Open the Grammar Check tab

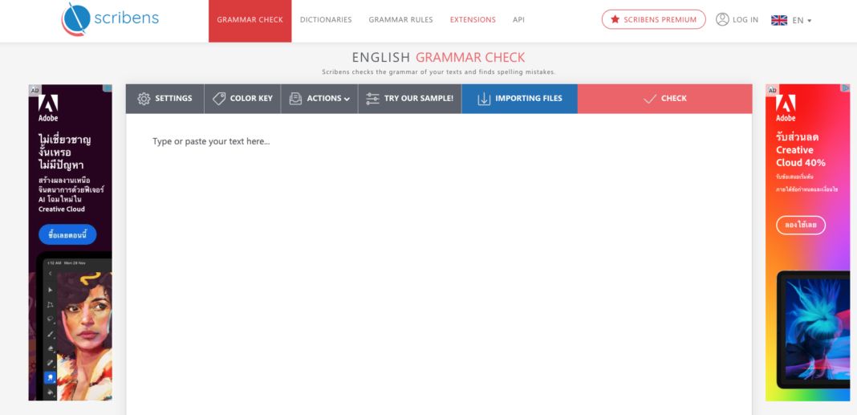pyautogui.click(x=250, y=20)
